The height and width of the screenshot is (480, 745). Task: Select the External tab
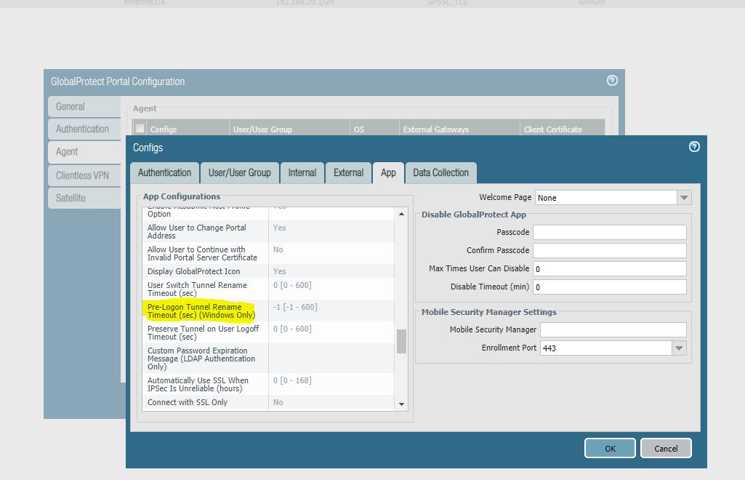pos(348,173)
